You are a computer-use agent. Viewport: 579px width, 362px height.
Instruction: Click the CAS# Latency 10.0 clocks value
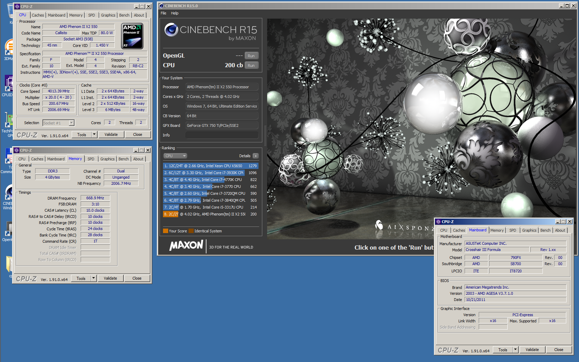click(x=95, y=210)
